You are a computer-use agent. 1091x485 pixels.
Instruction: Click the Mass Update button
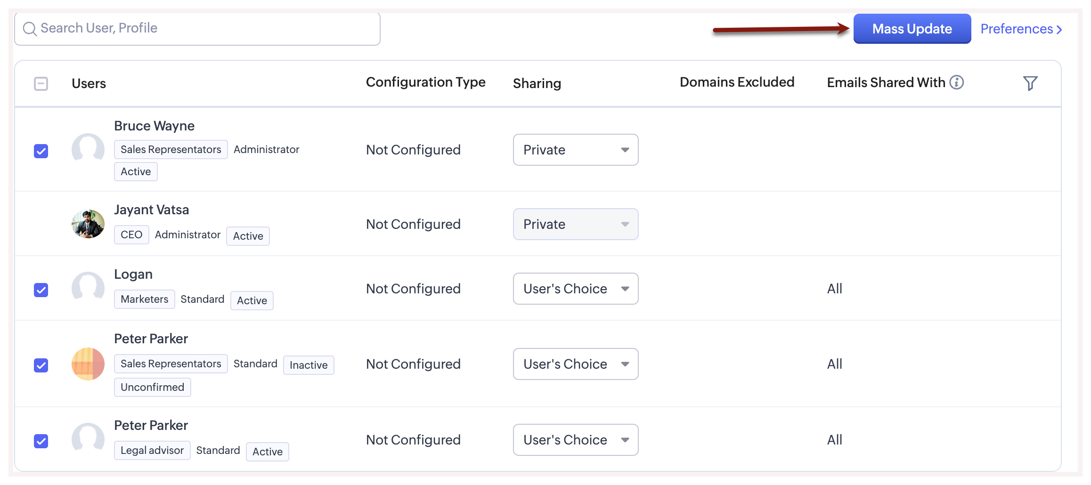(x=912, y=29)
